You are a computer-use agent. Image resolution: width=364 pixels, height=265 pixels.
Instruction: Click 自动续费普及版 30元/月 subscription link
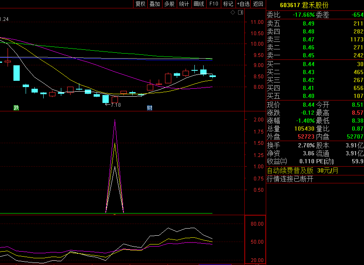pyautogui.click(x=302, y=171)
